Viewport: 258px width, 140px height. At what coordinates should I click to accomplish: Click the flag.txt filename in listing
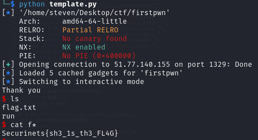19,107
